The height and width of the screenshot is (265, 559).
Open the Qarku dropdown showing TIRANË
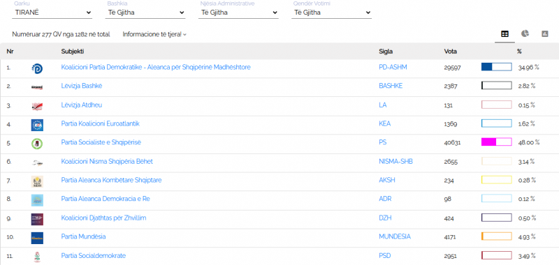52,13
